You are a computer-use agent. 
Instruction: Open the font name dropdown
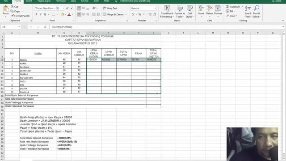(55, 8)
